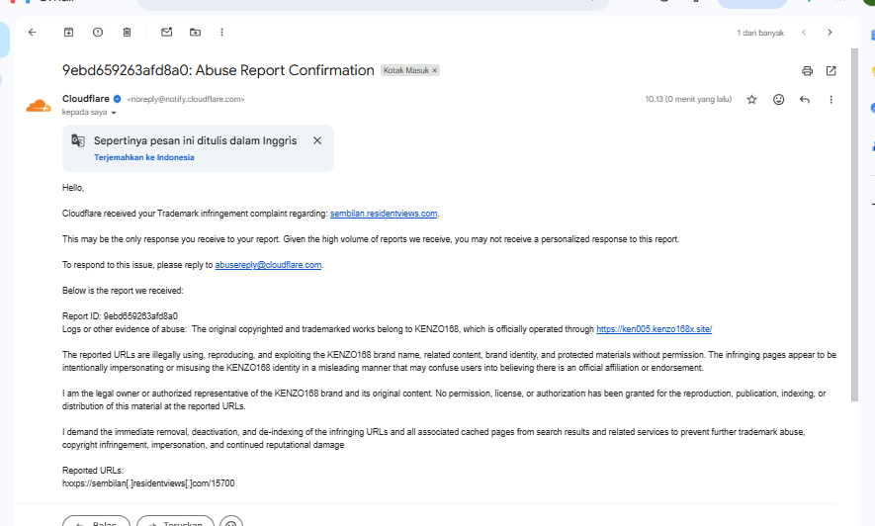Go back to inbox with arrow icon
875x526 pixels.
pos(33,33)
